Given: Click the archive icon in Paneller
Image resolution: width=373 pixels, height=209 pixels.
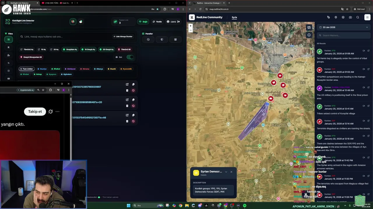Looking at the screenshot, I should point(175,39).
